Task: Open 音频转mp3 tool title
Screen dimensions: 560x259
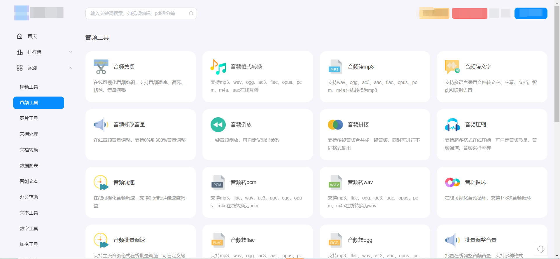Action: coord(361,67)
